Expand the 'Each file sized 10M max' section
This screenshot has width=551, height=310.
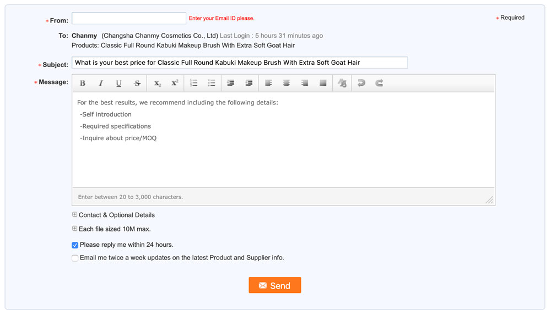(75, 229)
